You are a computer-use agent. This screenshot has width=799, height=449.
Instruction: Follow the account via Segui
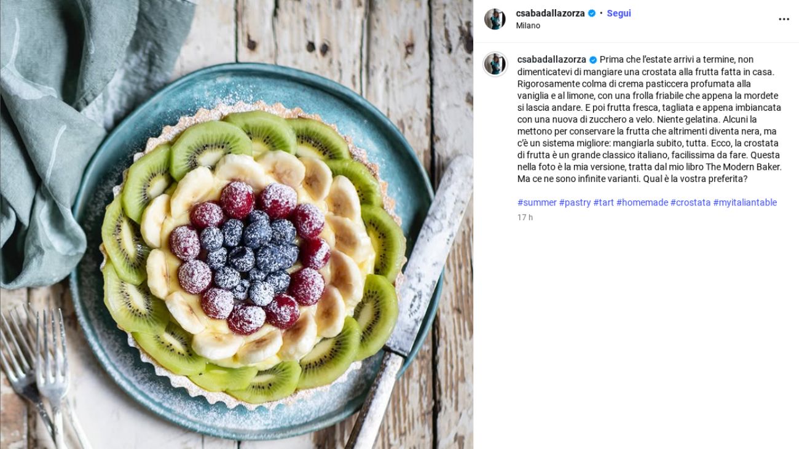pyautogui.click(x=619, y=13)
